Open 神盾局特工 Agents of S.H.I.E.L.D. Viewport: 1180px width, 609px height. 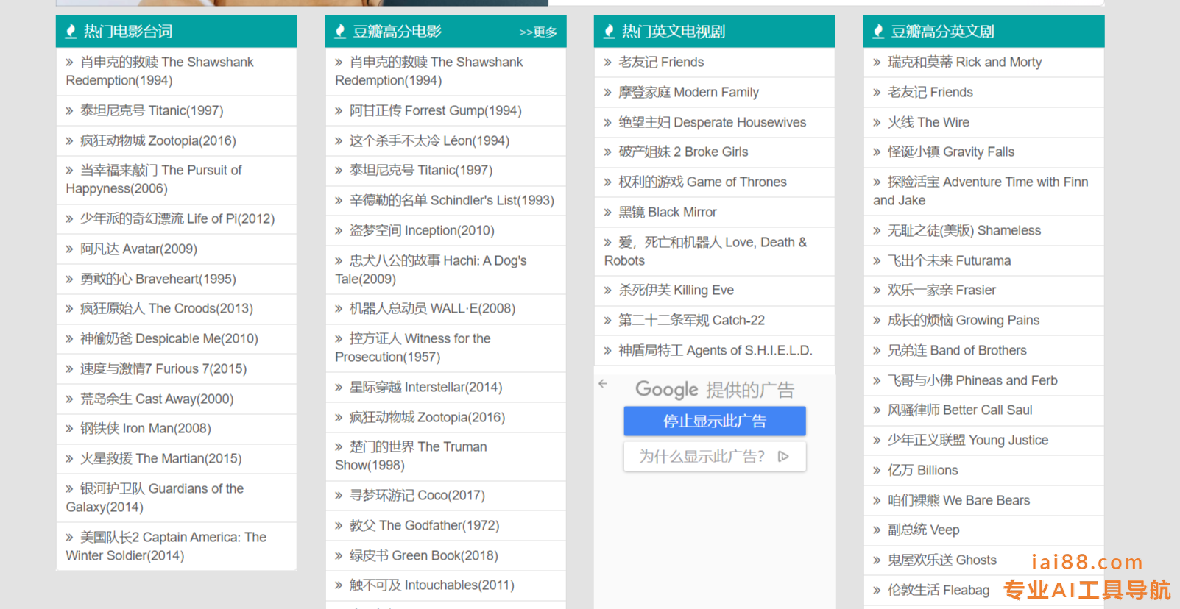tap(716, 350)
